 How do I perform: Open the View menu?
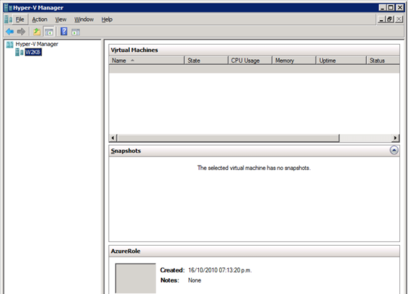(x=61, y=19)
